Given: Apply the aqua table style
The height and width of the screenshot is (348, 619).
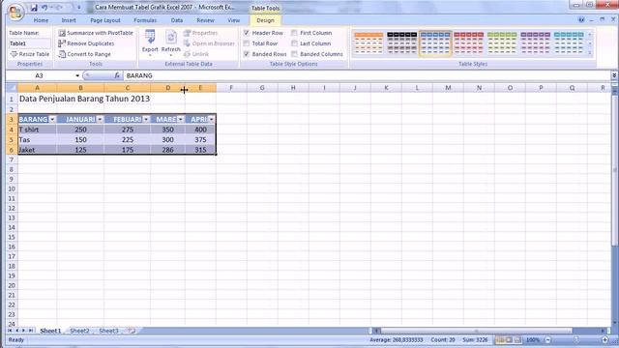Looking at the screenshot, I should click(569, 43).
